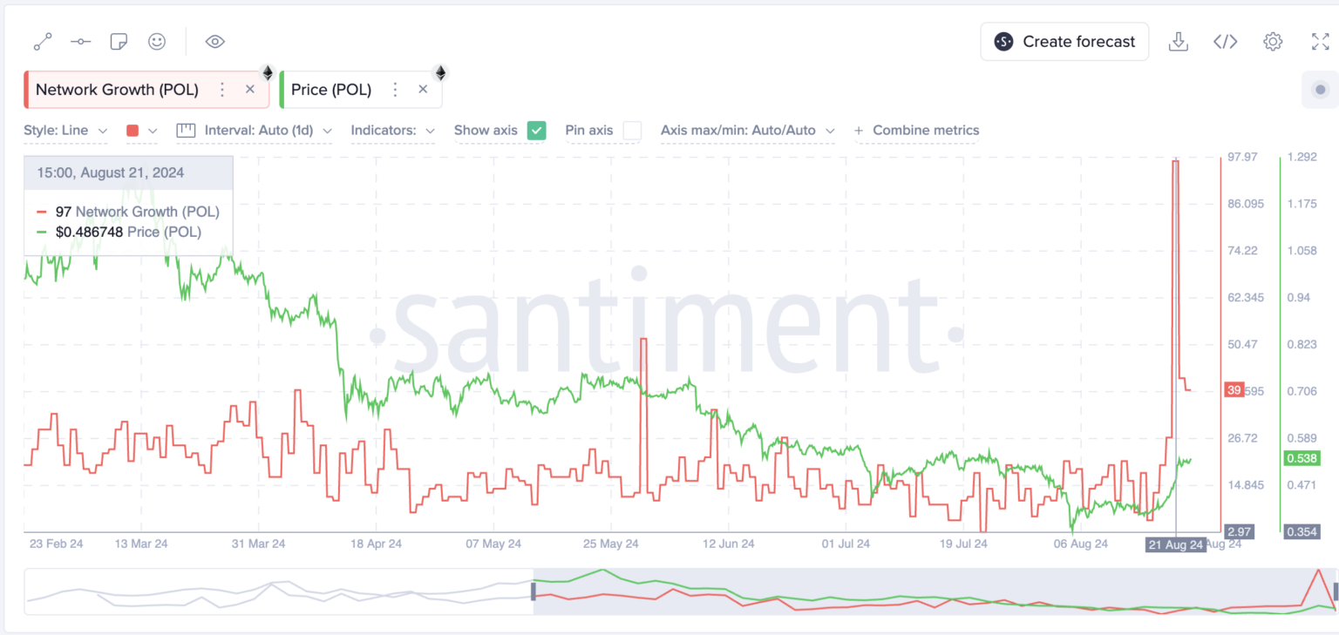
Task: Enable the Pin axis checkbox
Action: [632, 131]
